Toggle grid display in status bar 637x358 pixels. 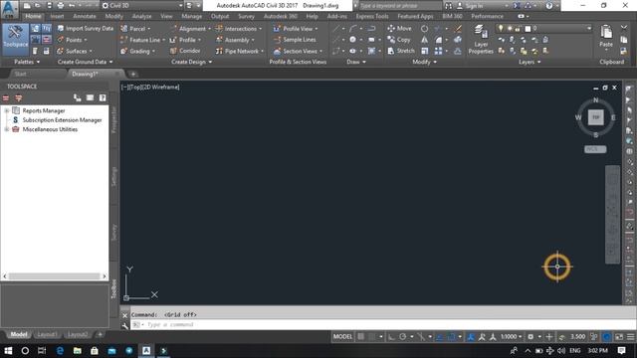coord(360,337)
